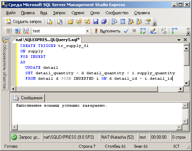Click the Include Actual Execution Plan icon
The height and width of the screenshot is (151, 192).
pyautogui.click(x=174, y=31)
